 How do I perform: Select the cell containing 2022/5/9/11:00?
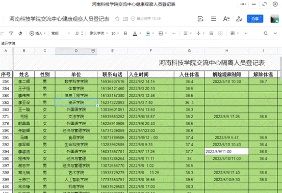point(226,152)
